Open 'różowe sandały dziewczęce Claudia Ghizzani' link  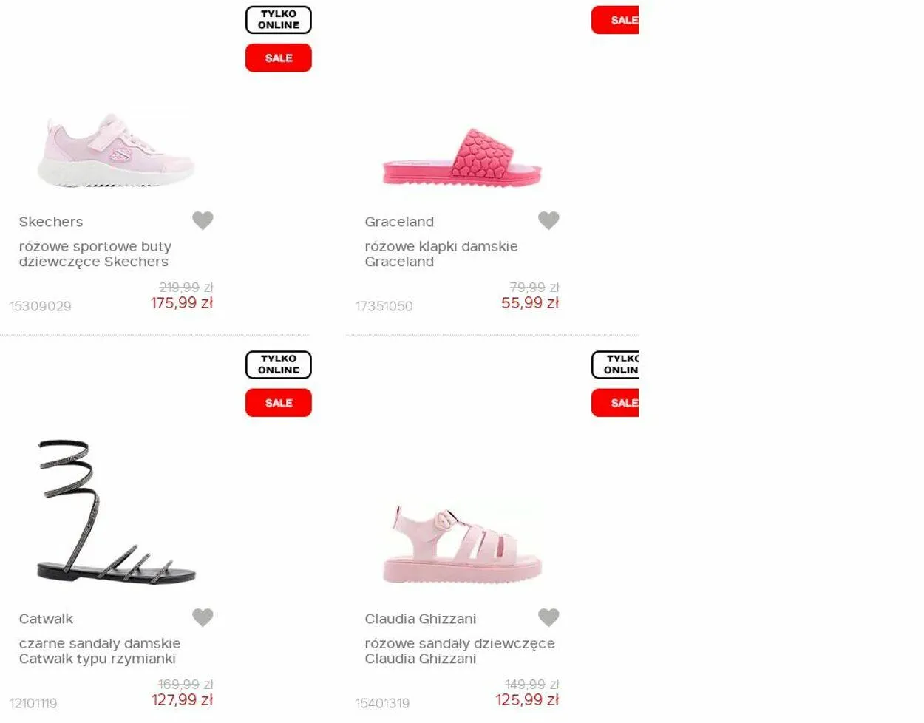click(x=460, y=651)
